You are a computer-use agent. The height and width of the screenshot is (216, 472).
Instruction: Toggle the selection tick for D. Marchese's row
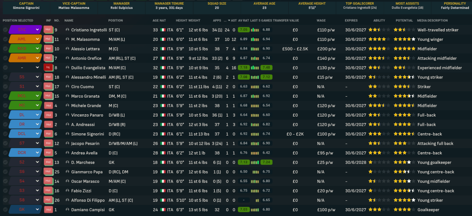[x=5, y=162]
